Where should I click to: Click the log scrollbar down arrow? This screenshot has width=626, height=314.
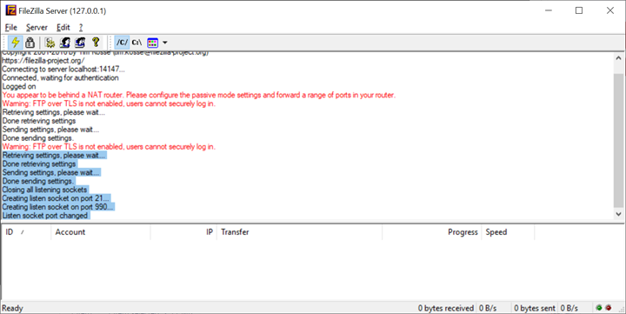coord(618,214)
